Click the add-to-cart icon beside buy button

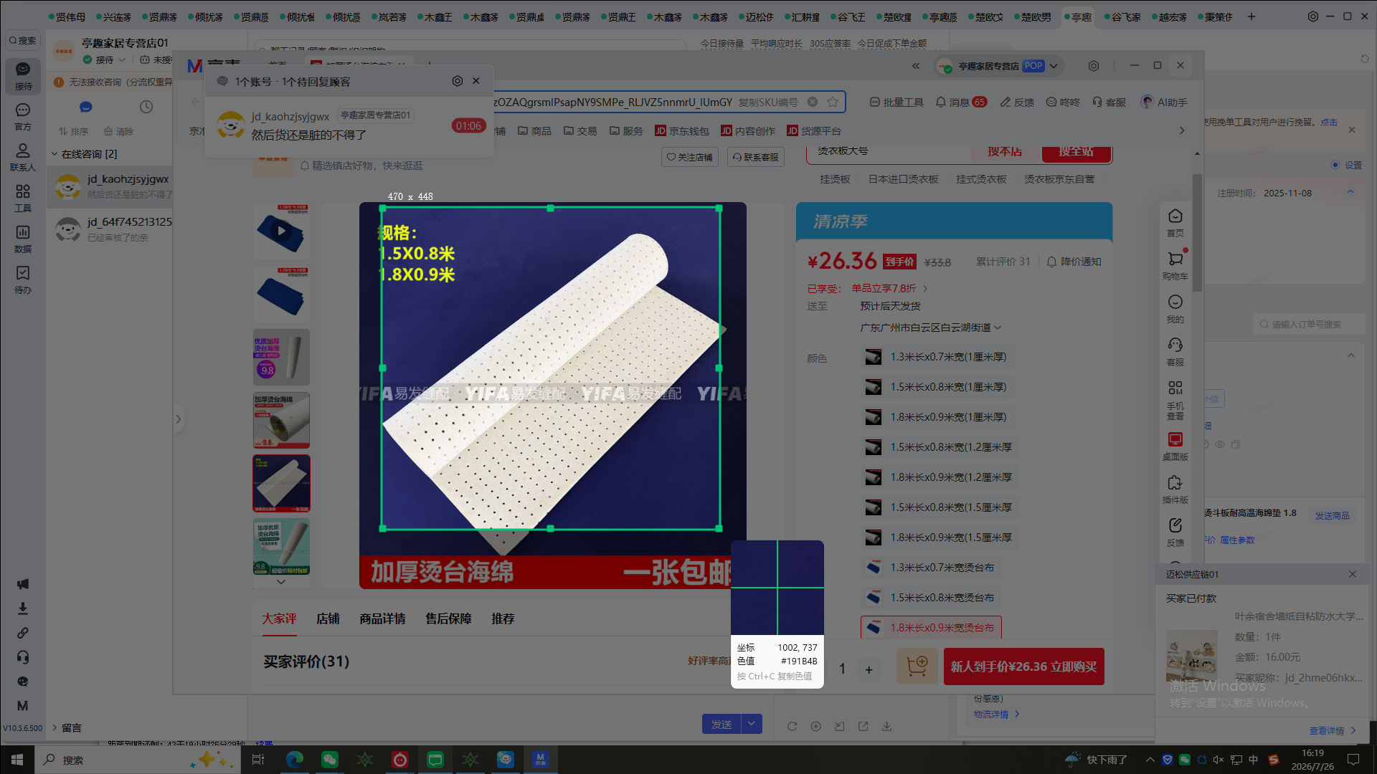tap(917, 666)
